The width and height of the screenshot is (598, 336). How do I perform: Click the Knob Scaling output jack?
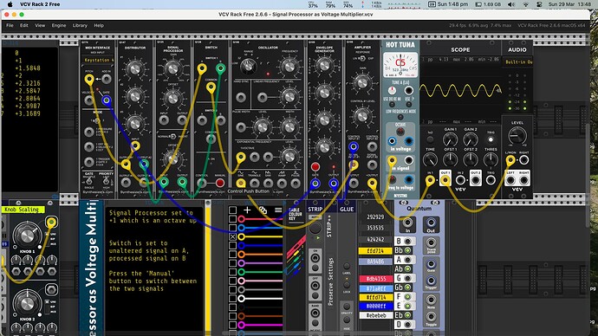(x=51, y=222)
